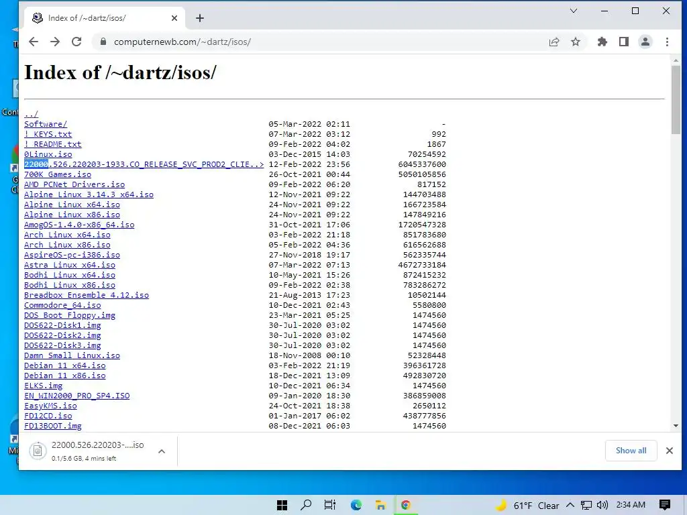Download Alpine_Linux_x86.iso
The image size is (687, 515).
tap(72, 215)
